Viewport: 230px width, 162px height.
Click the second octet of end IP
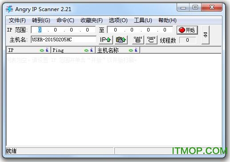(x=132, y=30)
